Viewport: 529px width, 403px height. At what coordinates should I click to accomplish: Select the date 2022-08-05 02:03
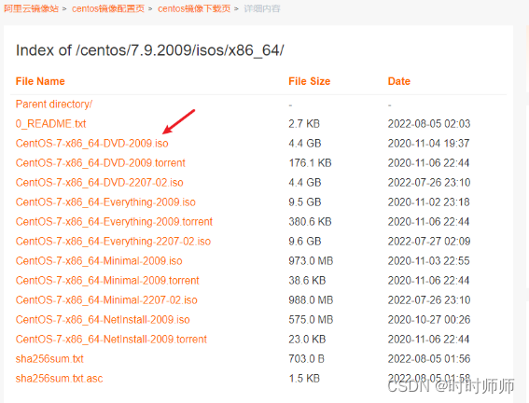pos(429,124)
